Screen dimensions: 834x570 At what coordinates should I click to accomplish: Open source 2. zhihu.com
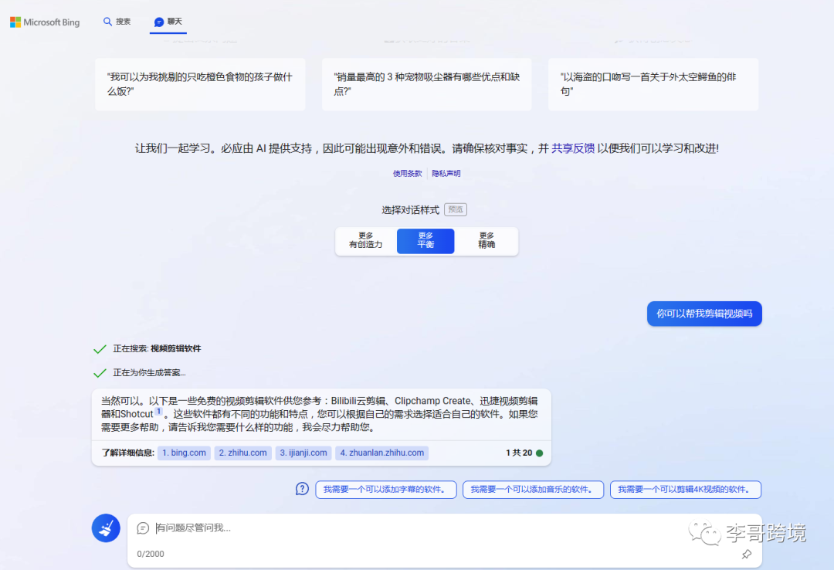pos(243,453)
